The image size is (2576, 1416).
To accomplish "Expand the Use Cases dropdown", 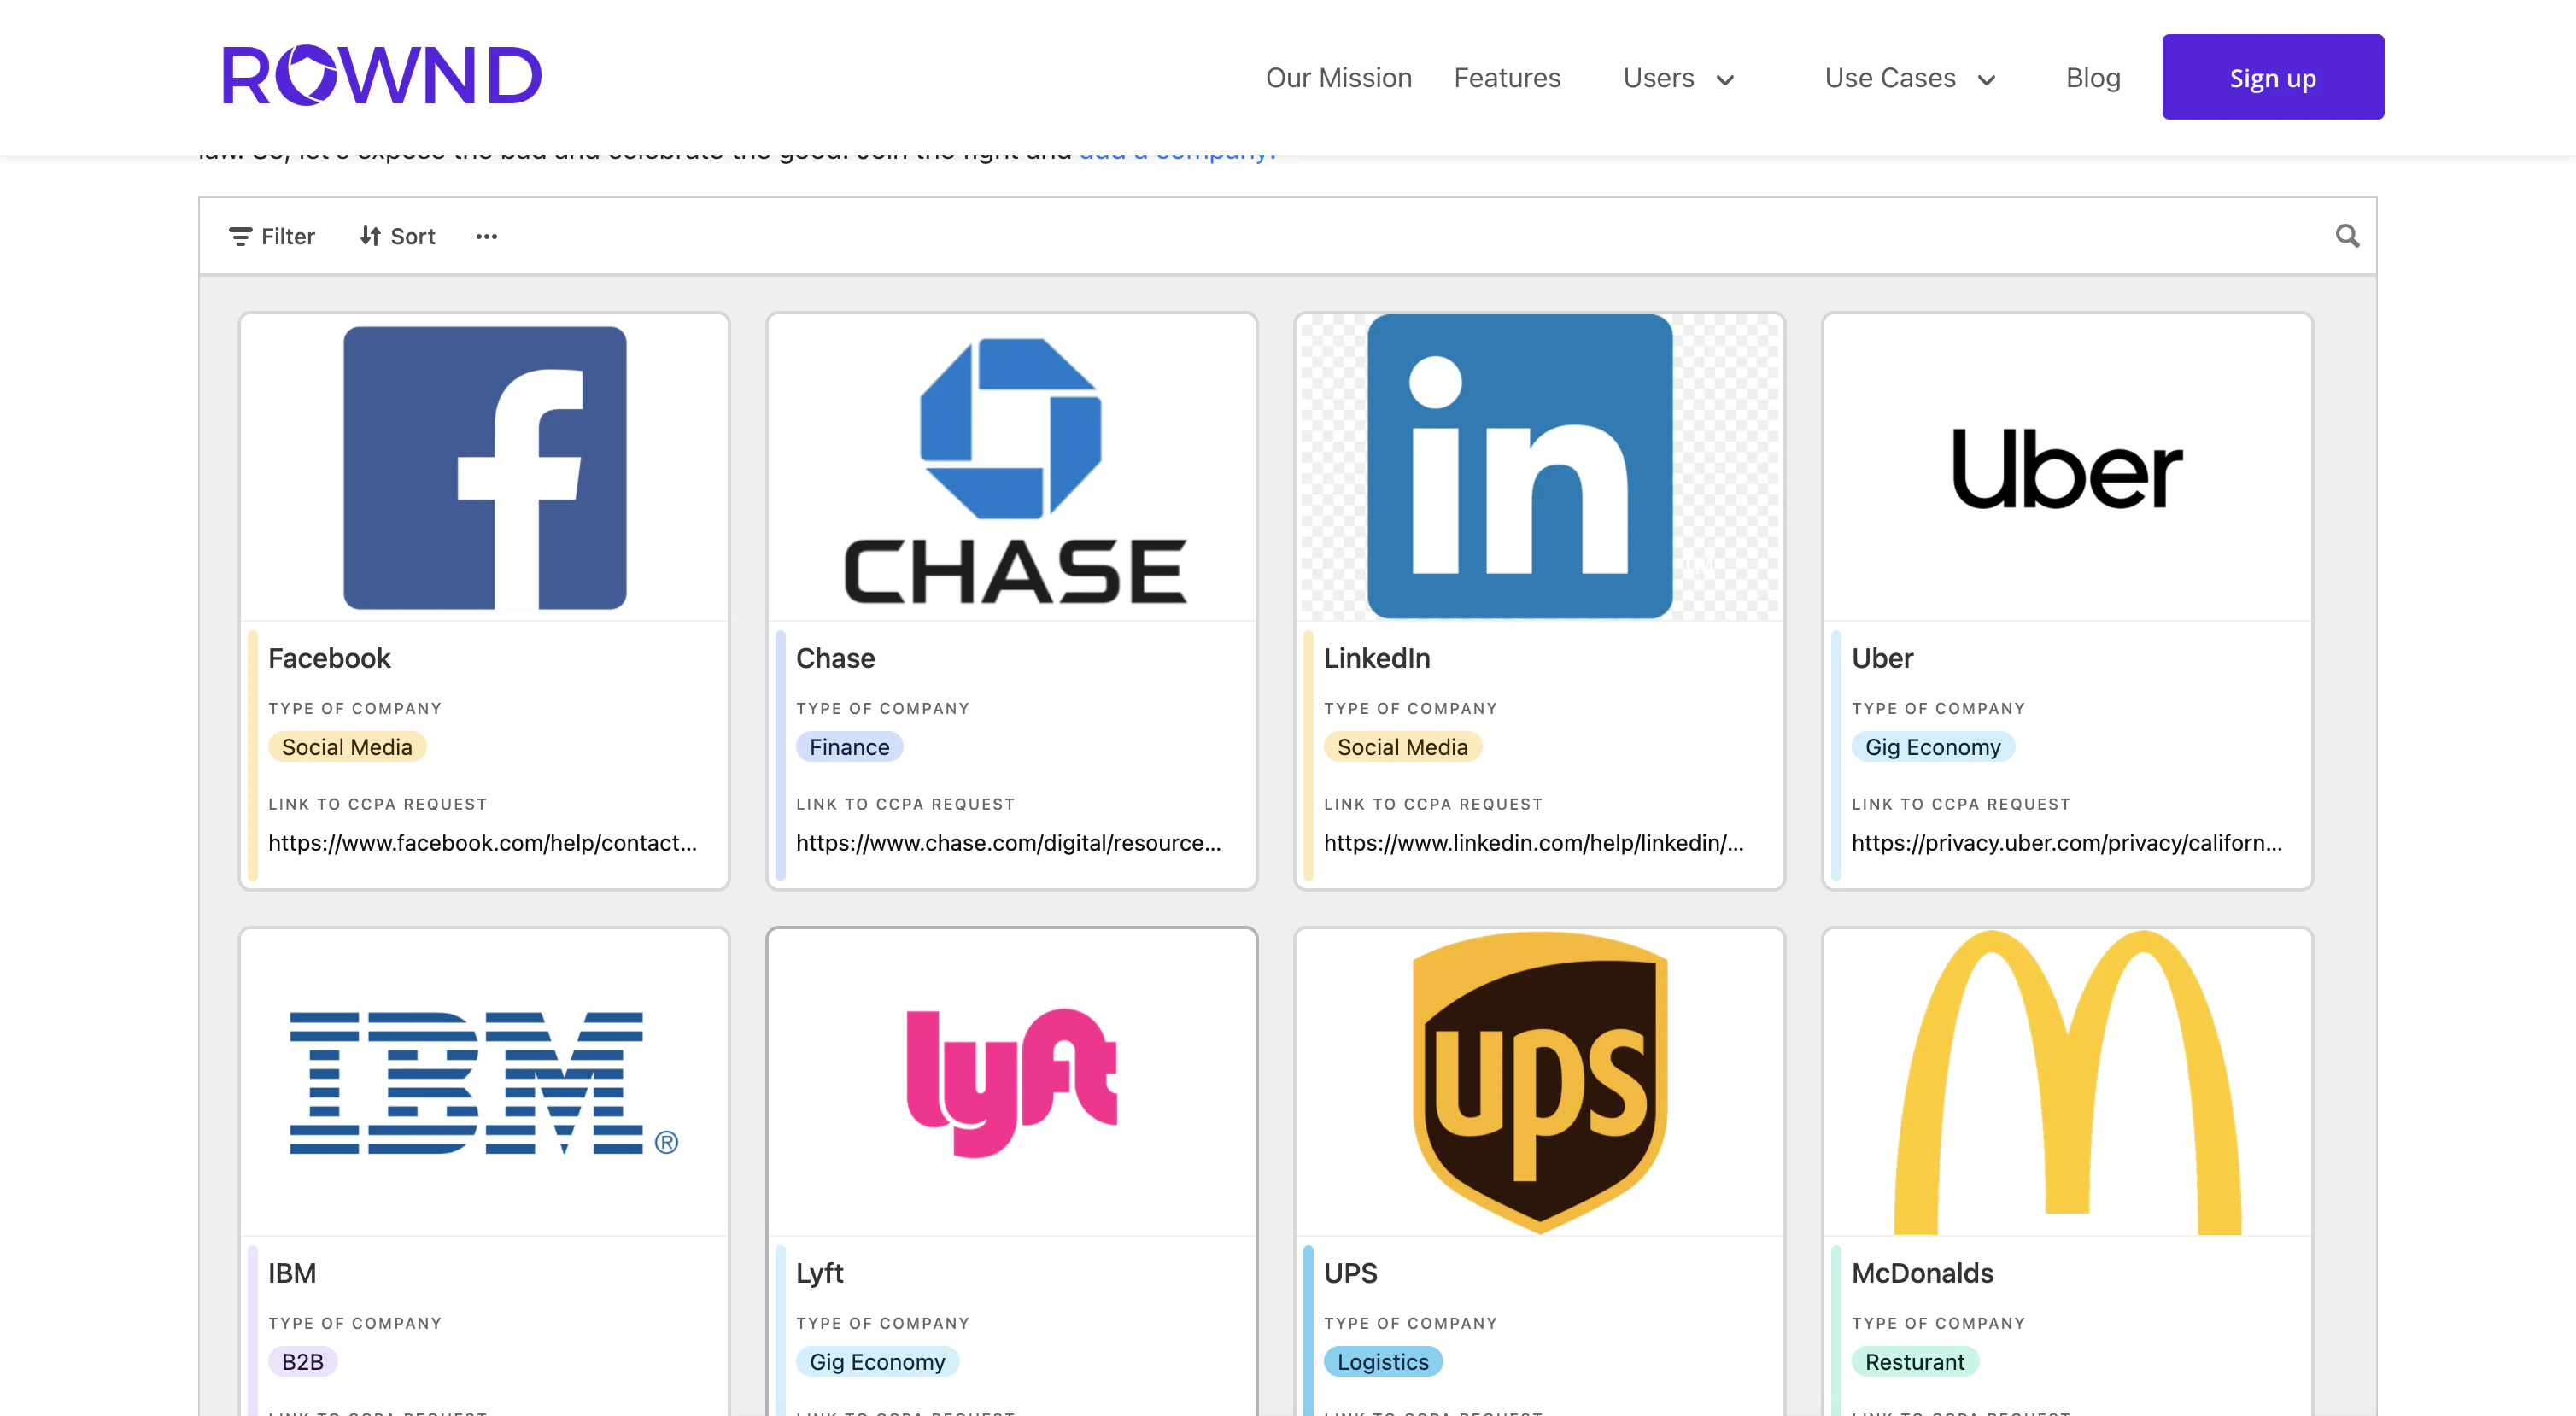I will 1908,78.
